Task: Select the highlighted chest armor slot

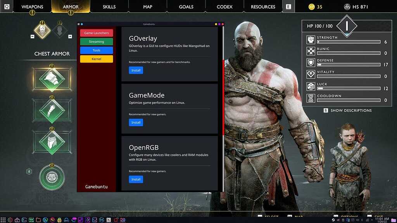Action: (x=52, y=79)
